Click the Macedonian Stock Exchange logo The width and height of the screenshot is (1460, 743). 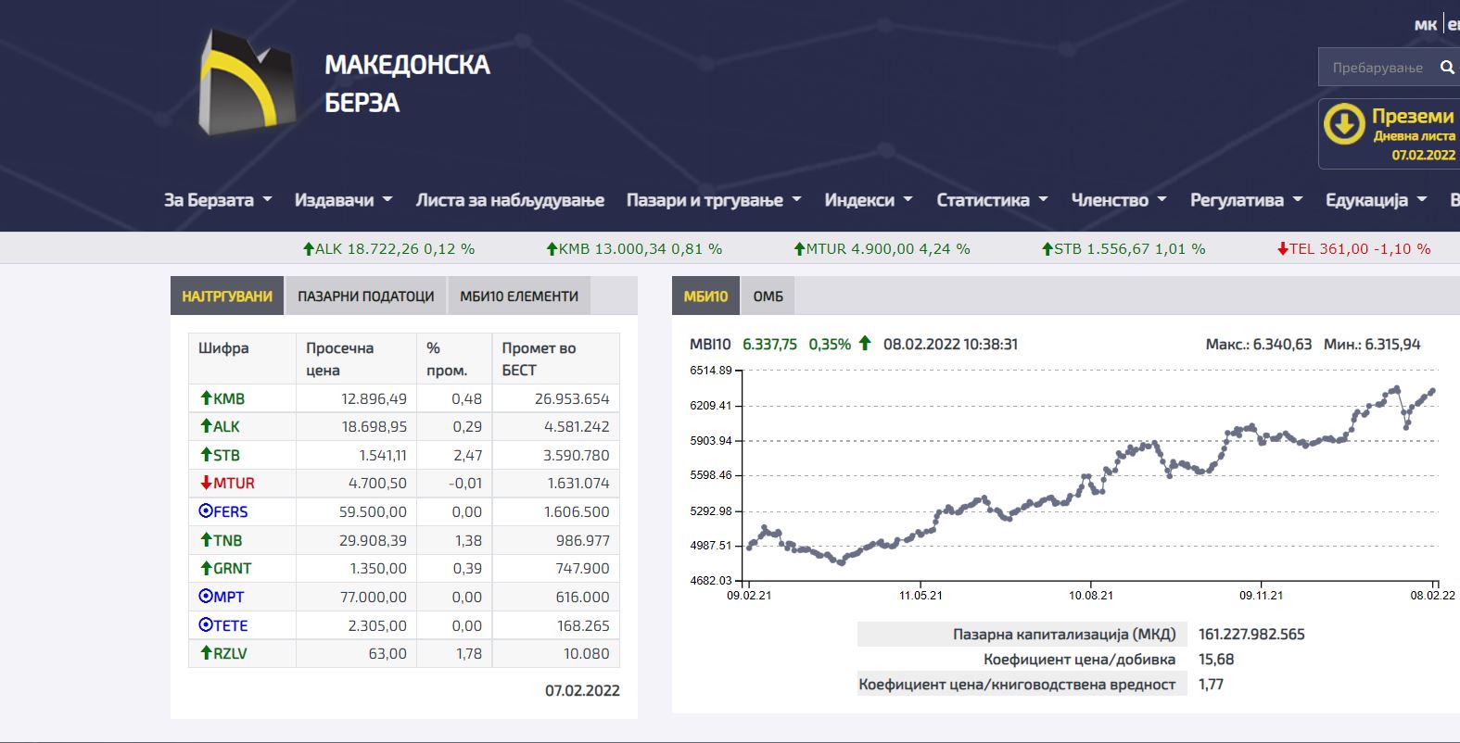pyautogui.click(x=248, y=82)
